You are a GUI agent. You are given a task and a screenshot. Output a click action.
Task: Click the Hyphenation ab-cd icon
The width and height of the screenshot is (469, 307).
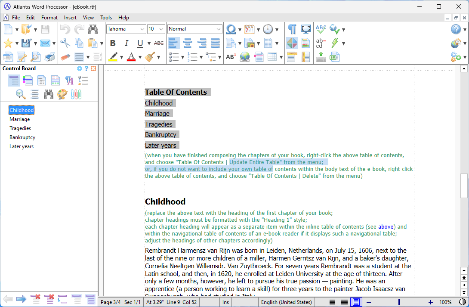(x=321, y=43)
